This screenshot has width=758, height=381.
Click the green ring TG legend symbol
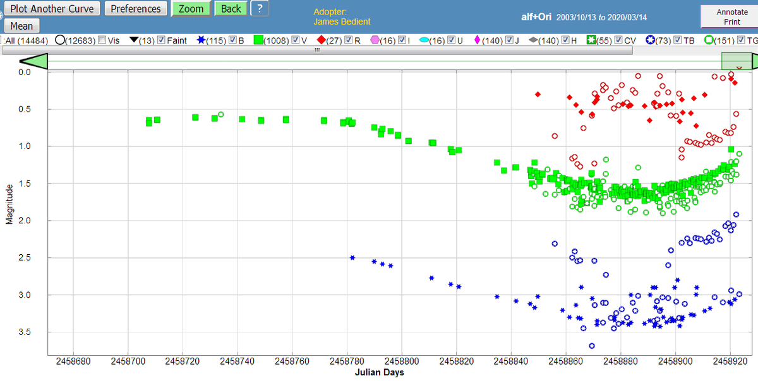(x=709, y=40)
